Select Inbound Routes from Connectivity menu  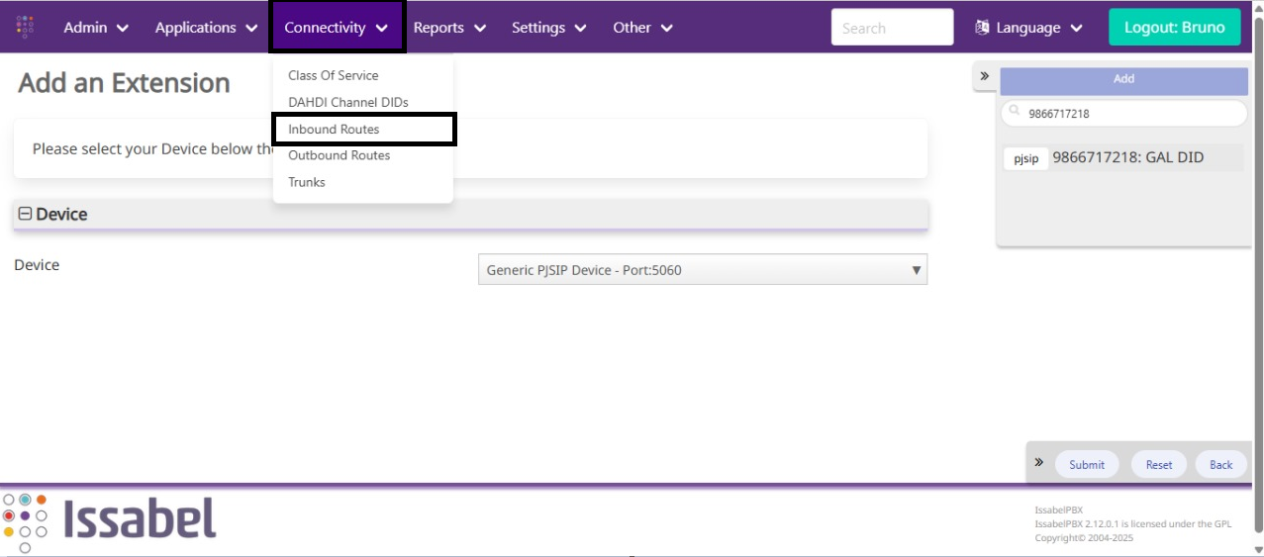coord(334,130)
